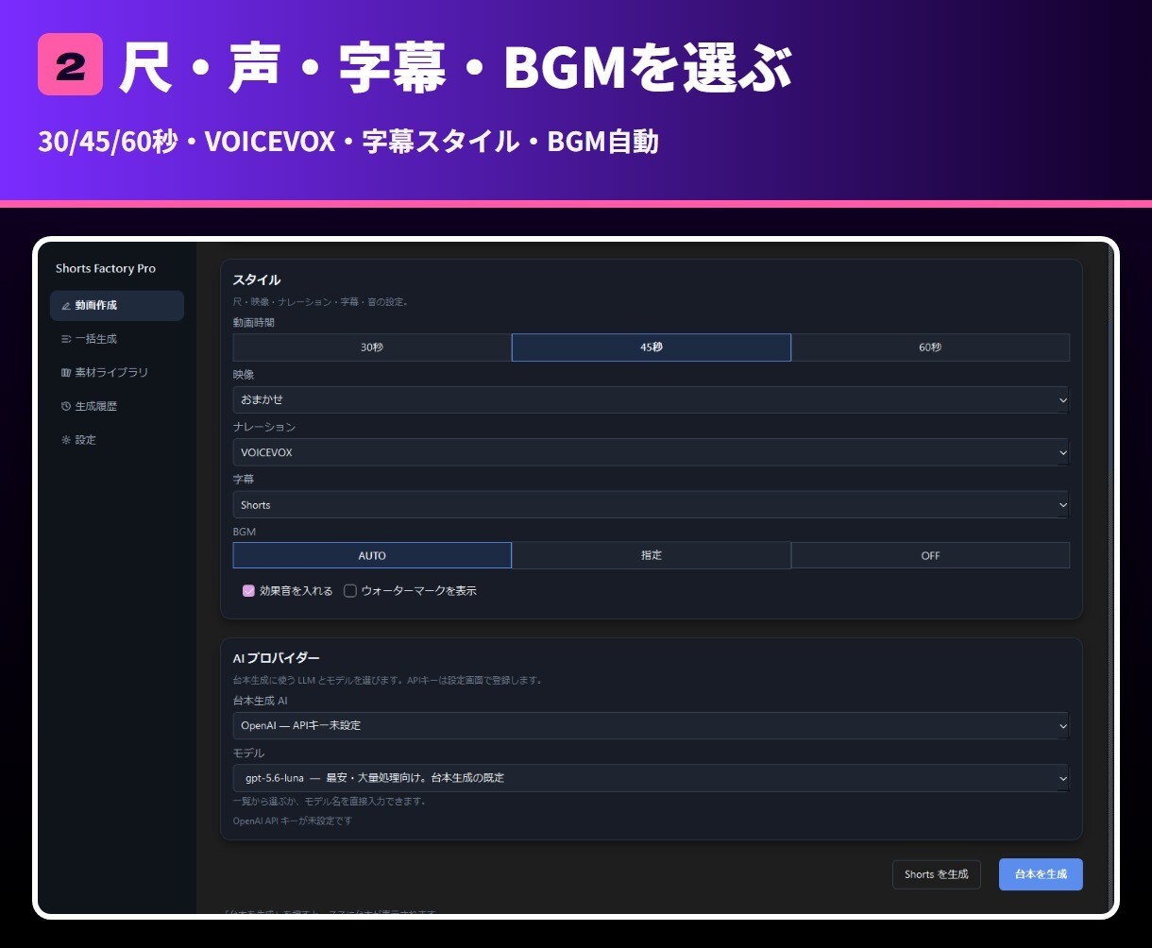Click the スタイル section heading
1152x948 pixels.
(x=257, y=280)
